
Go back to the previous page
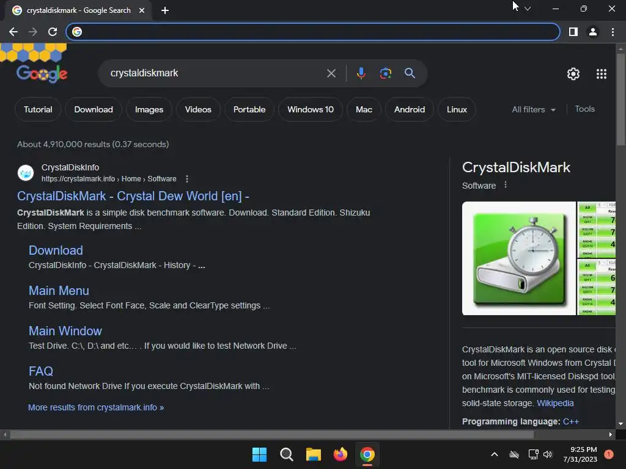pos(13,32)
